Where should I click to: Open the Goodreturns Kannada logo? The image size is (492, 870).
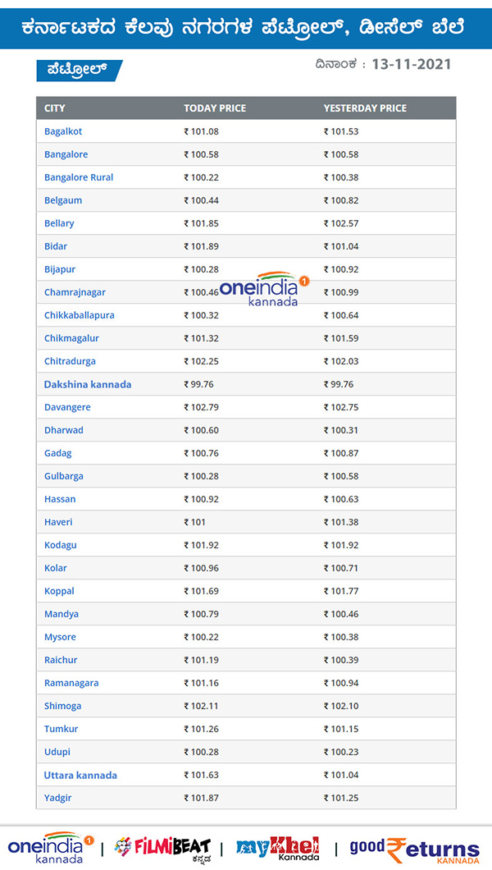[415, 849]
